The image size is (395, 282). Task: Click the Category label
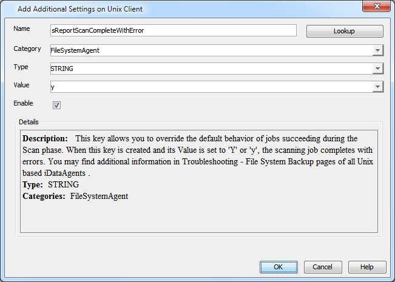point(27,49)
